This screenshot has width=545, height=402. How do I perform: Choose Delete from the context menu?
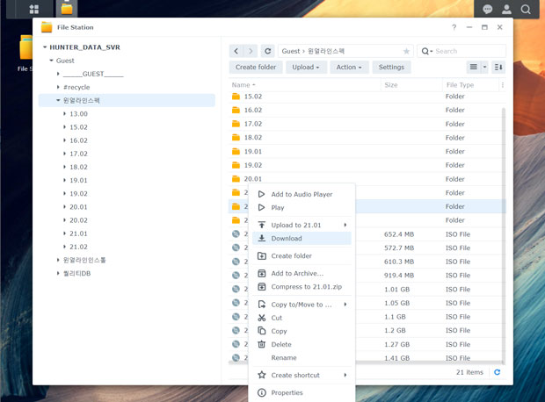click(x=302, y=344)
